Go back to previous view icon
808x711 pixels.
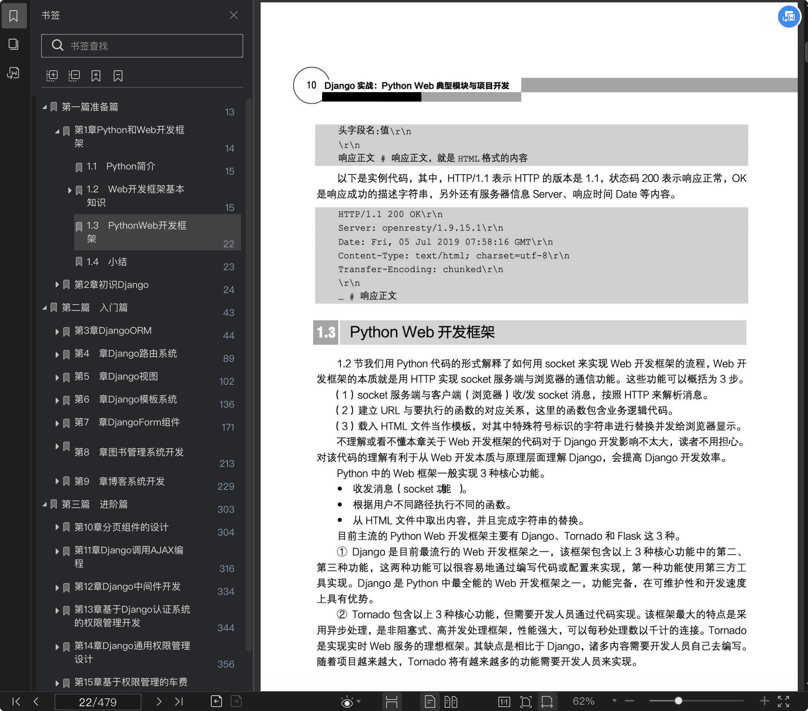click(217, 702)
